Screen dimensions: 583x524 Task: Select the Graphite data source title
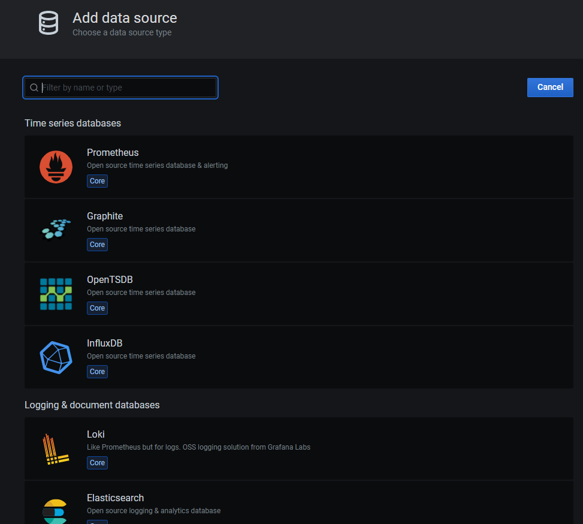pyautogui.click(x=105, y=216)
